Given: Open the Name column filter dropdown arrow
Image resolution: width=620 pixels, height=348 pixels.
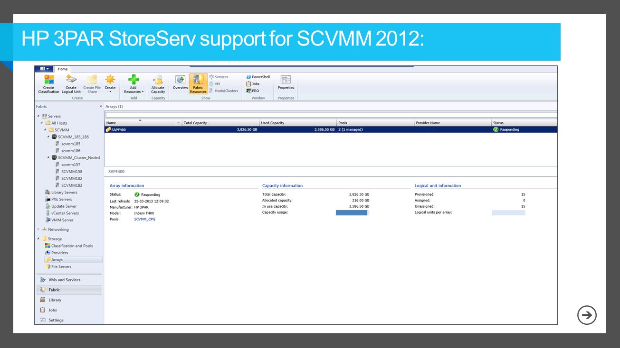Looking at the screenshot, I should tap(179, 123).
